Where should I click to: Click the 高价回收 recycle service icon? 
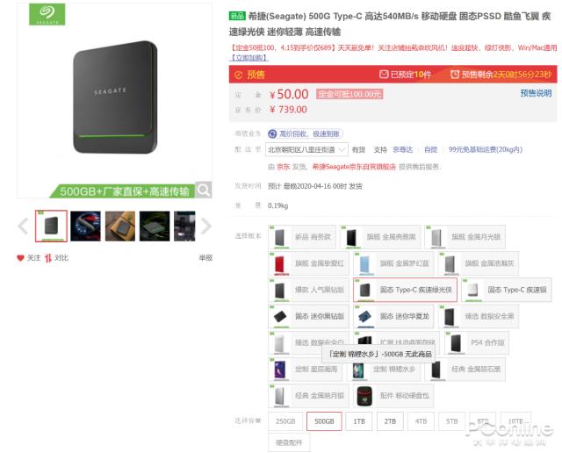pyautogui.click(x=272, y=133)
